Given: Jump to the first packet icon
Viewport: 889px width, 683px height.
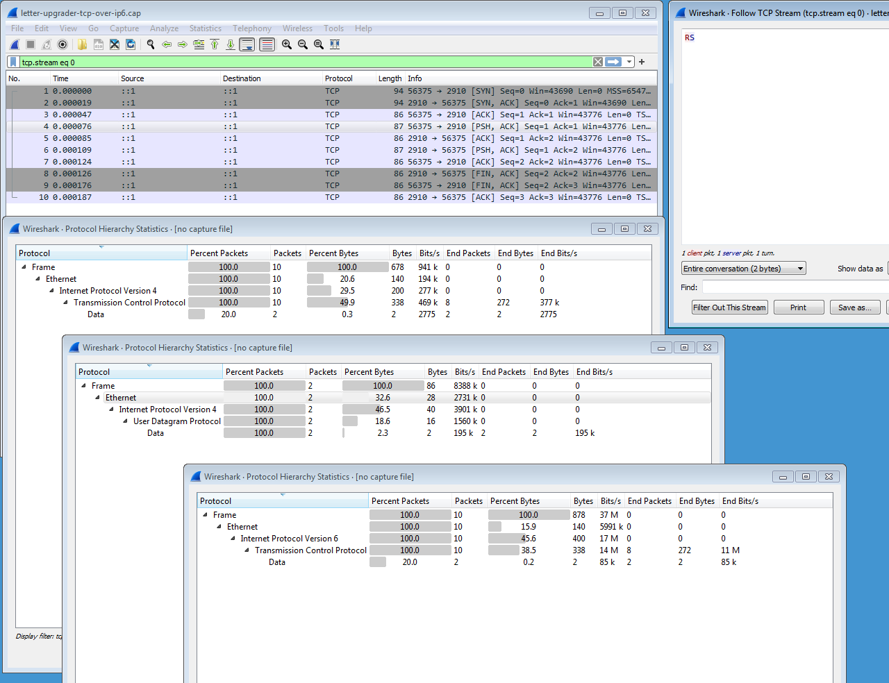Looking at the screenshot, I should pyautogui.click(x=215, y=44).
